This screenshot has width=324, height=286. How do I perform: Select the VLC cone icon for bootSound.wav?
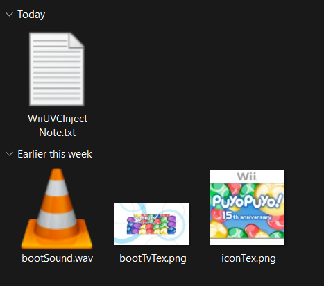57,209
